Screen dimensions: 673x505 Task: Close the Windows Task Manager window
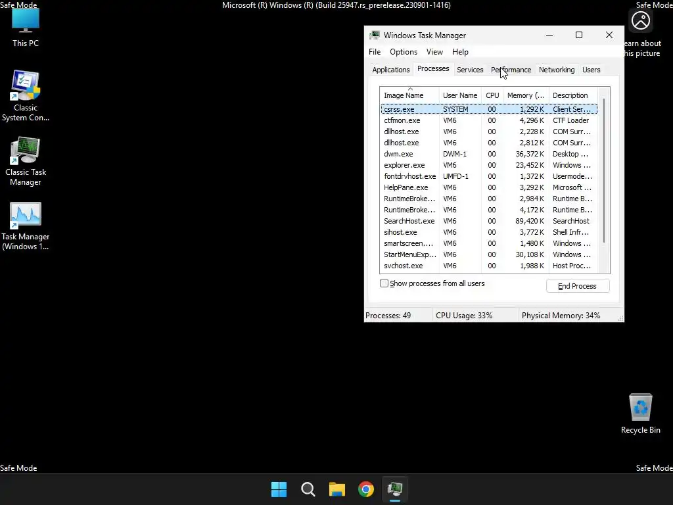(x=609, y=36)
